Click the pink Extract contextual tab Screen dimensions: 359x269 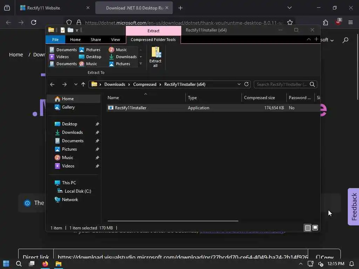(x=154, y=31)
